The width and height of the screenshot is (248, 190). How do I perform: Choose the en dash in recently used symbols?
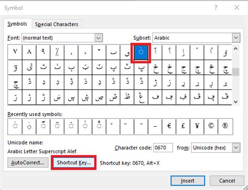click(155, 127)
